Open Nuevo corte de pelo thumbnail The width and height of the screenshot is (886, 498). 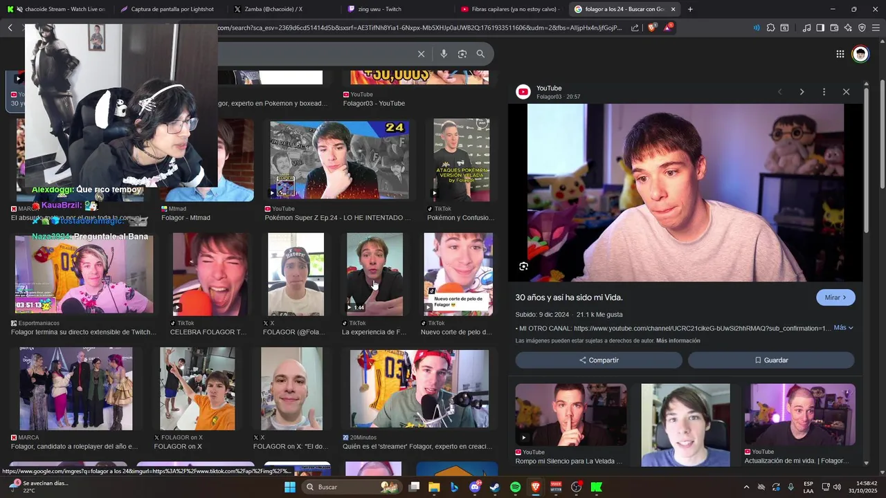[x=458, y=275]
